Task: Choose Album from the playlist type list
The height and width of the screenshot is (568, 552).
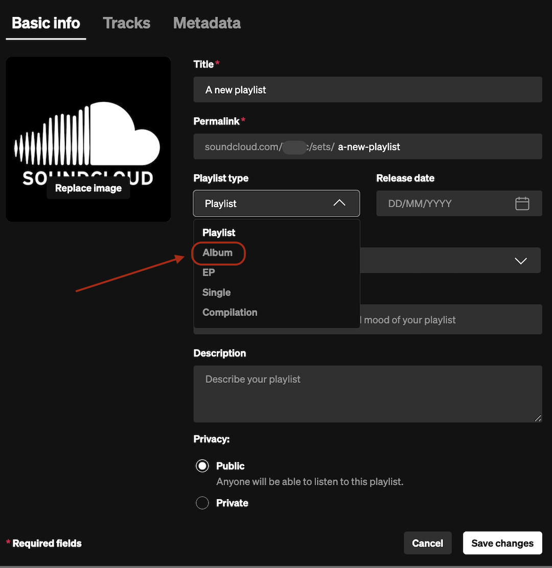Action: [218, 253]
